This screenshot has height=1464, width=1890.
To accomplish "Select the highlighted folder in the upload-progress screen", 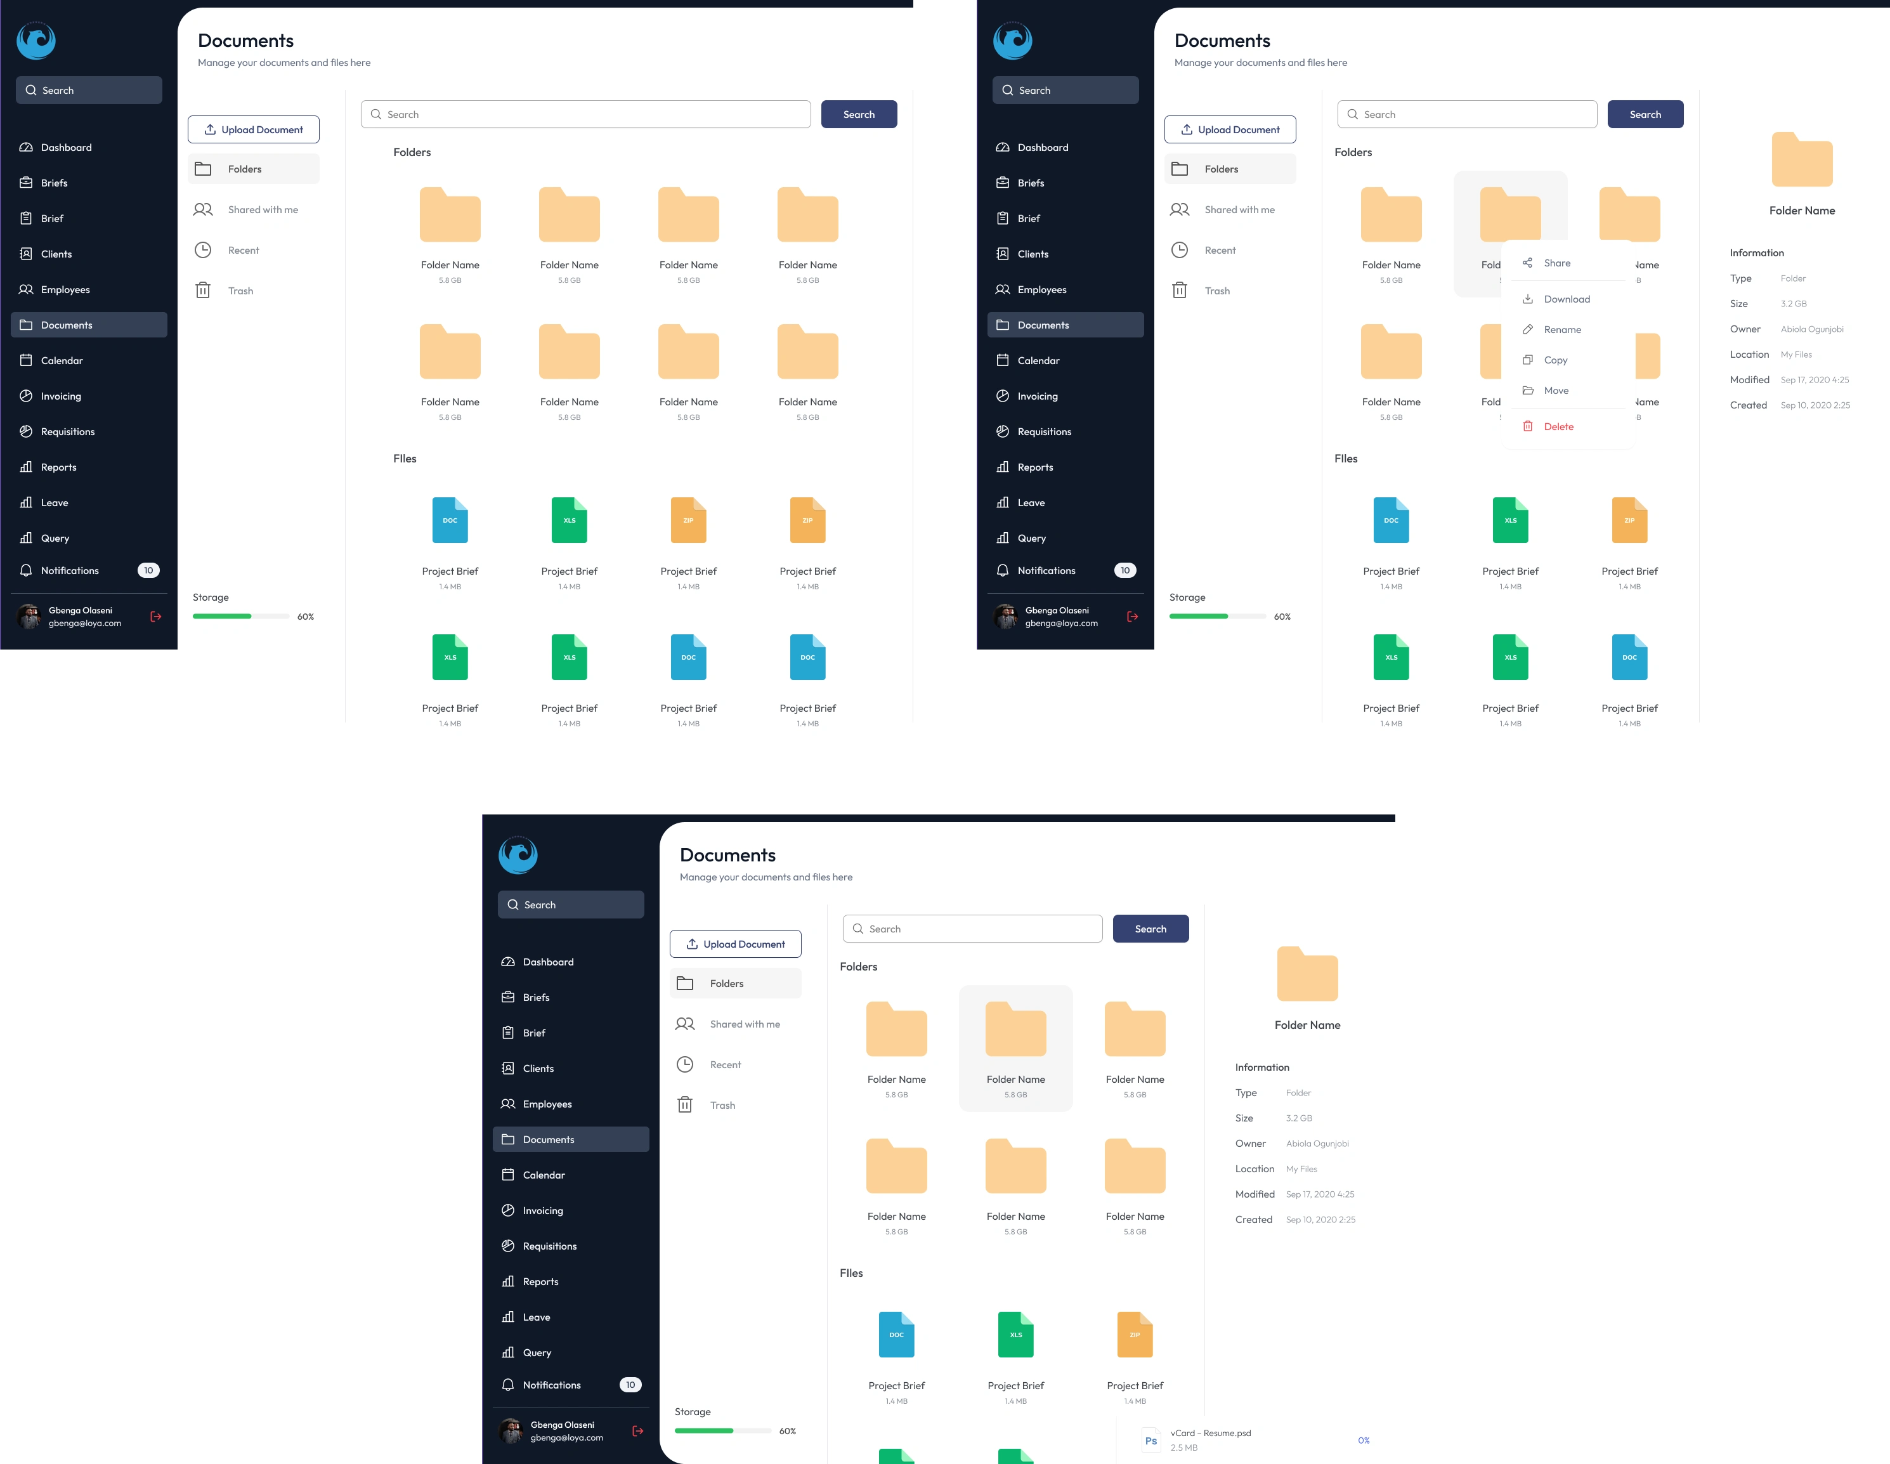I will pyautogui.click(x=1016, y=1048).
